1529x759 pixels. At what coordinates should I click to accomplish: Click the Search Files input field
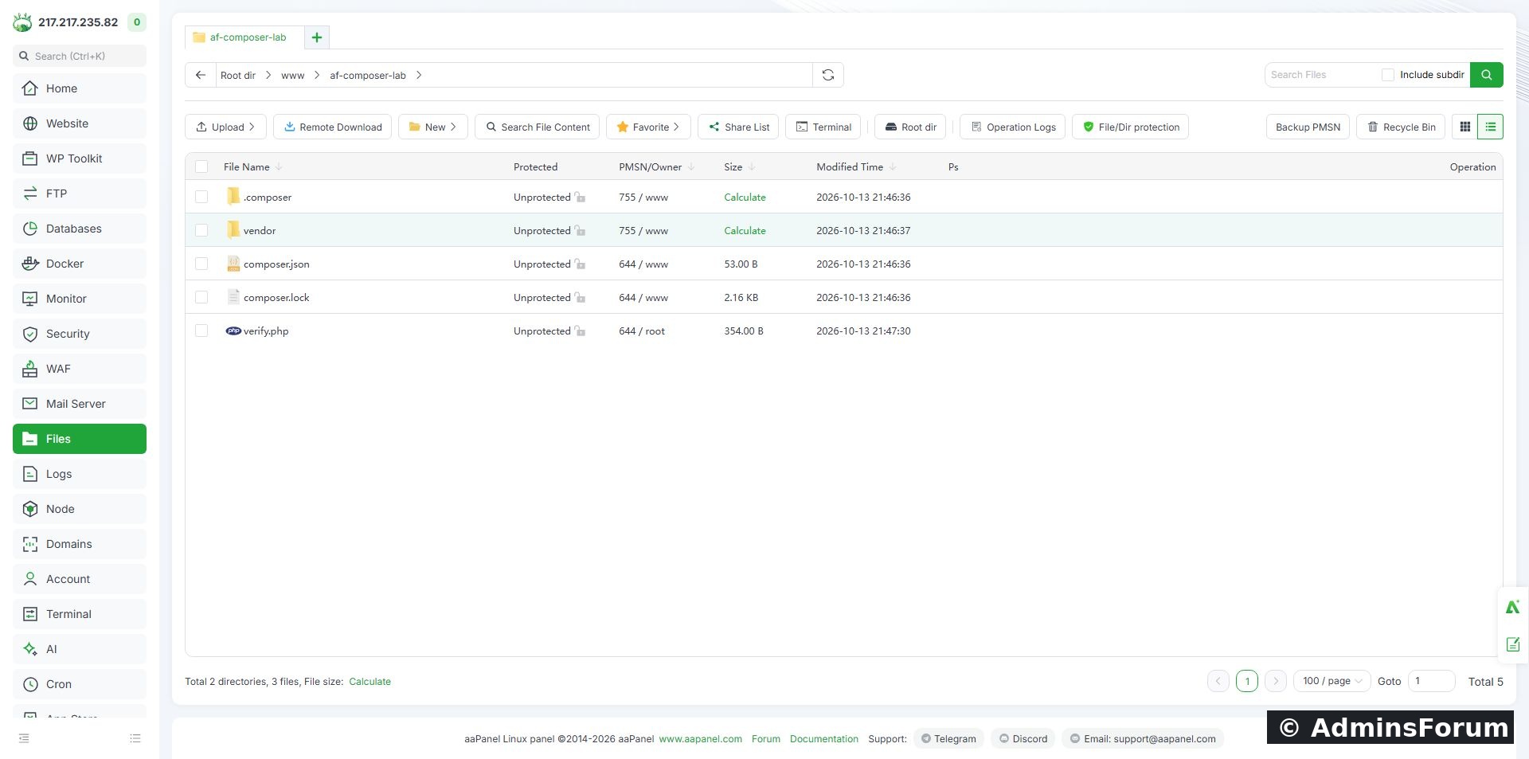[1322, 75]
